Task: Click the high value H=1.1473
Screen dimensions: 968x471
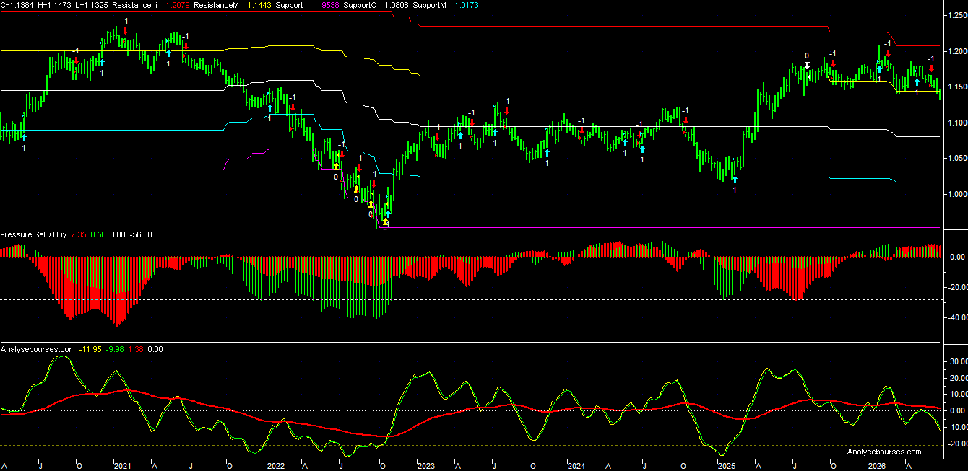Action: tap(53, 5)
